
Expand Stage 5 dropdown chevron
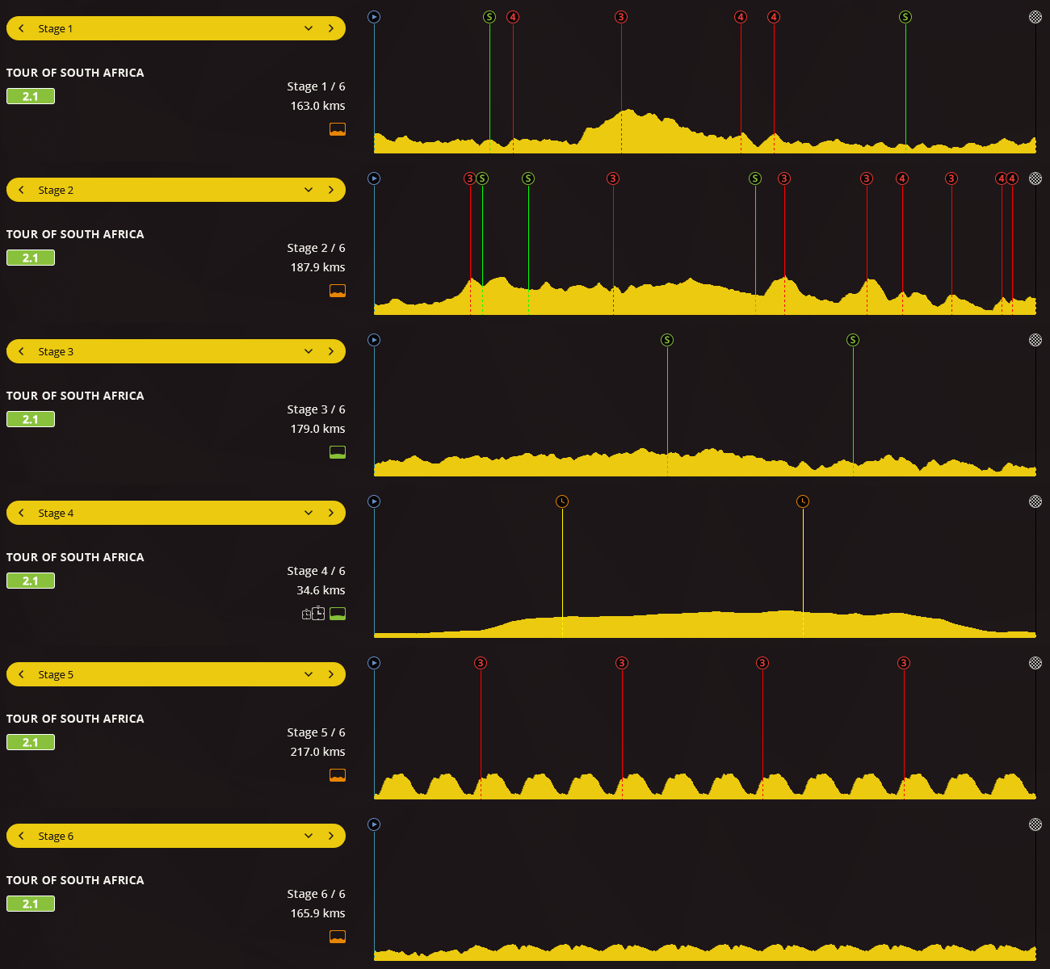click(309, 674)
